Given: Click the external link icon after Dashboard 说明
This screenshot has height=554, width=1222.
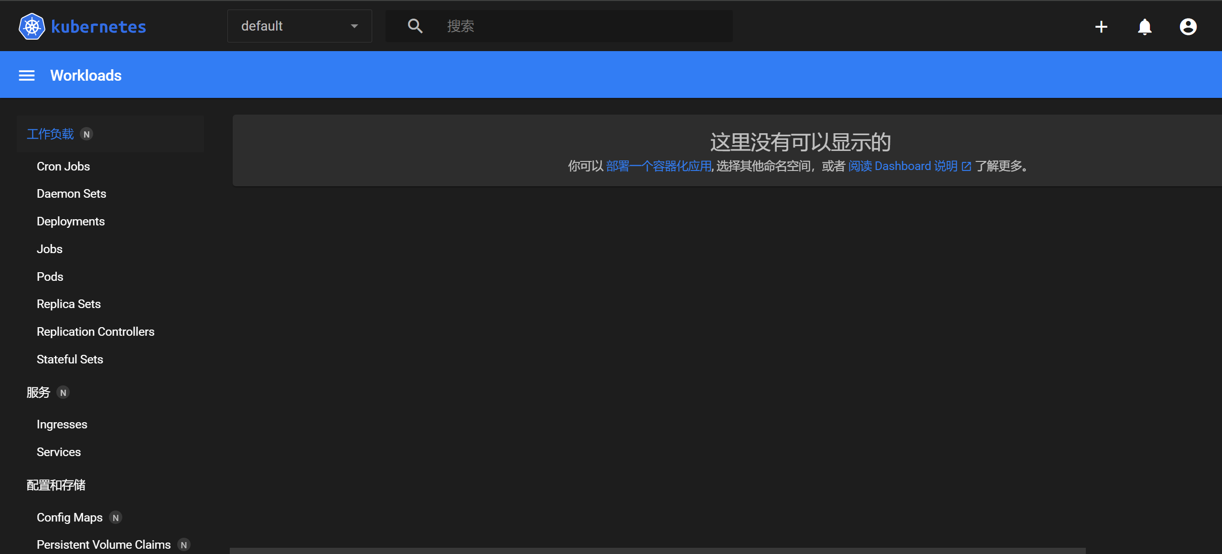Looking at the screenshot, I should (x=966, y=166).
